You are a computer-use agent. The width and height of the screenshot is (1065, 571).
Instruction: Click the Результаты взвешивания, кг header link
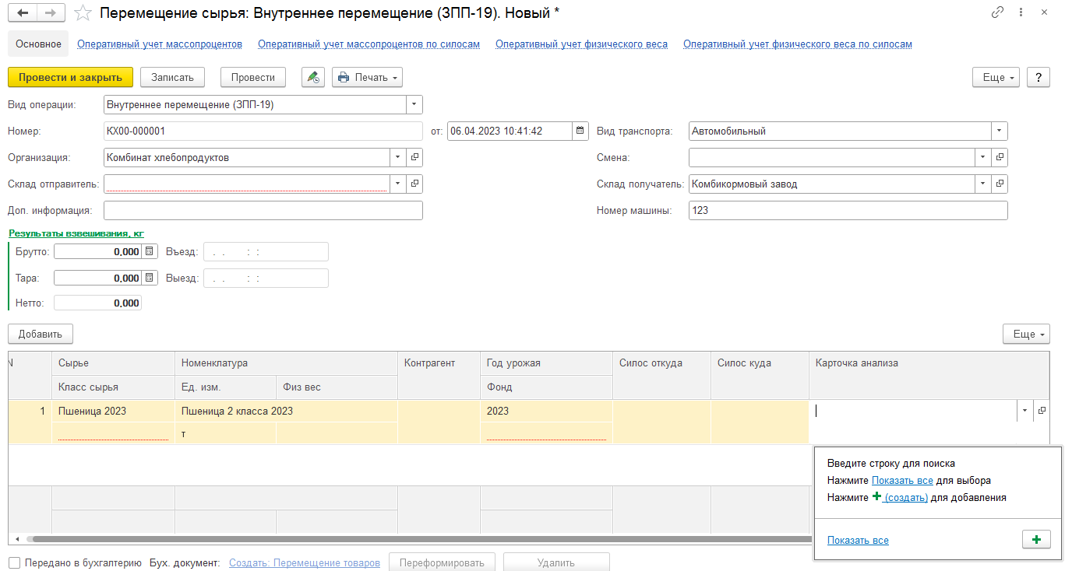(76, 233)
